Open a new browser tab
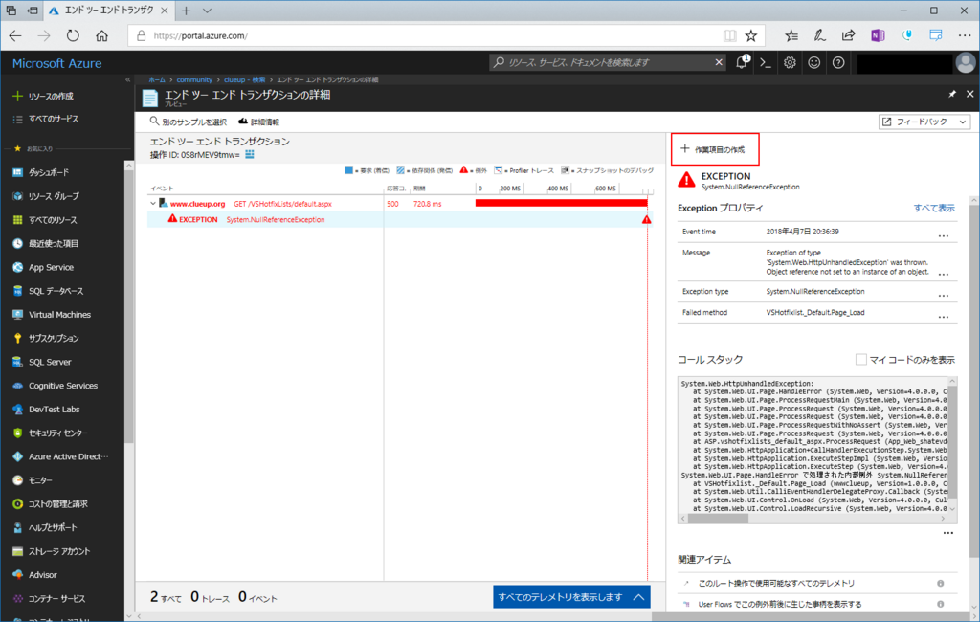This screenshot has width=980, height=622. (x=186, y=11)
